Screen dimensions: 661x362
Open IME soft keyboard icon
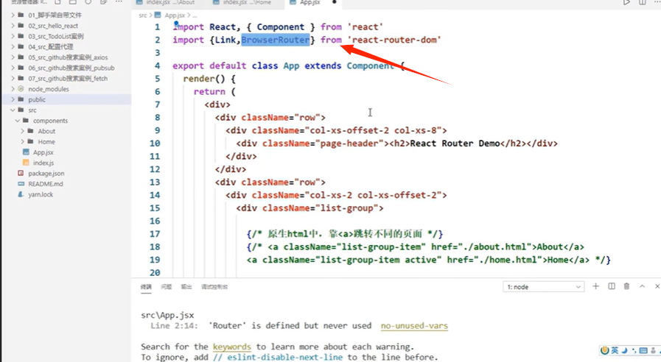[x=643, y=351]
